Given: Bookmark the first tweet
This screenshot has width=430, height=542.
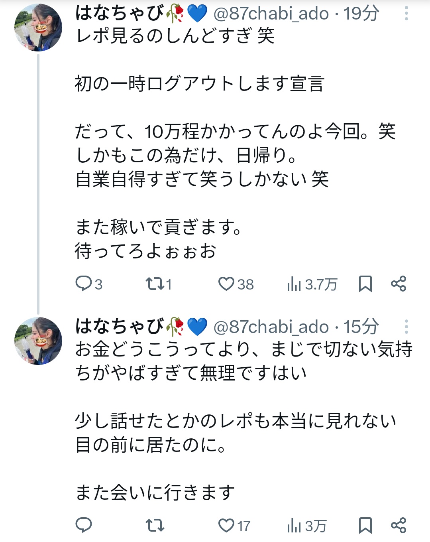Looking at the screenshot, I should coord(365,284).
